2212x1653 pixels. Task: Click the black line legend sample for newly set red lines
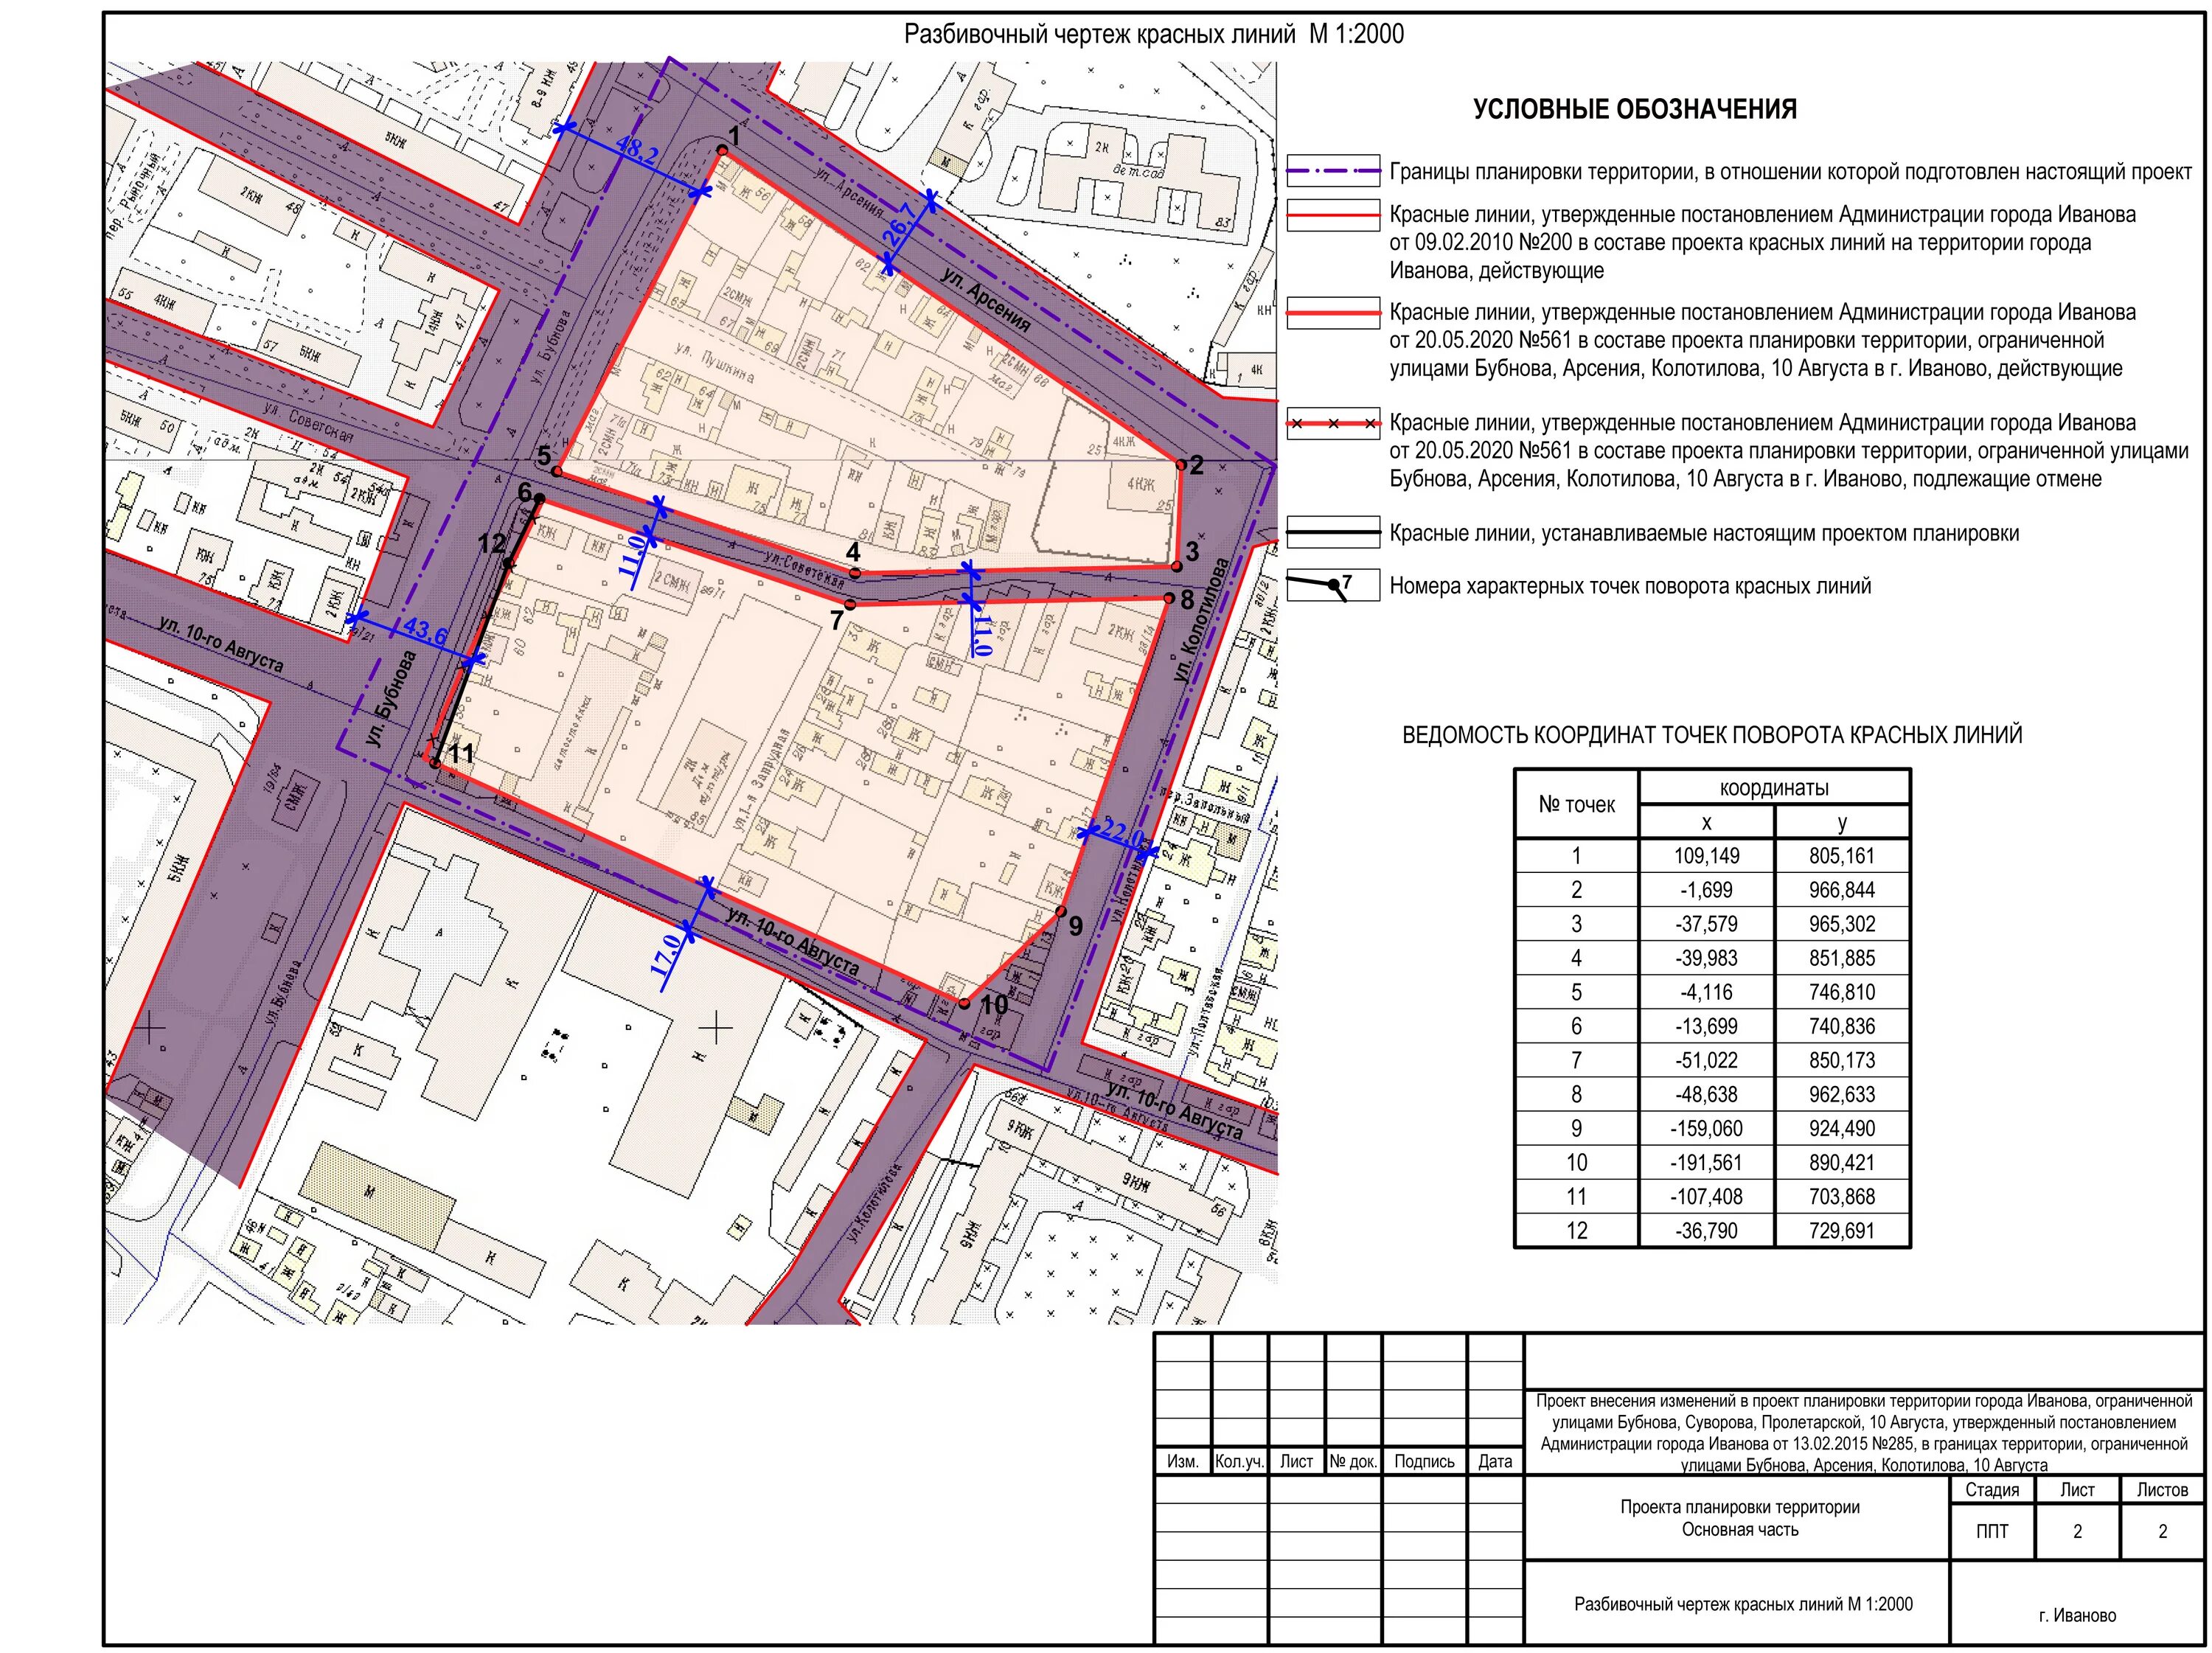(x=1332, y=532)
